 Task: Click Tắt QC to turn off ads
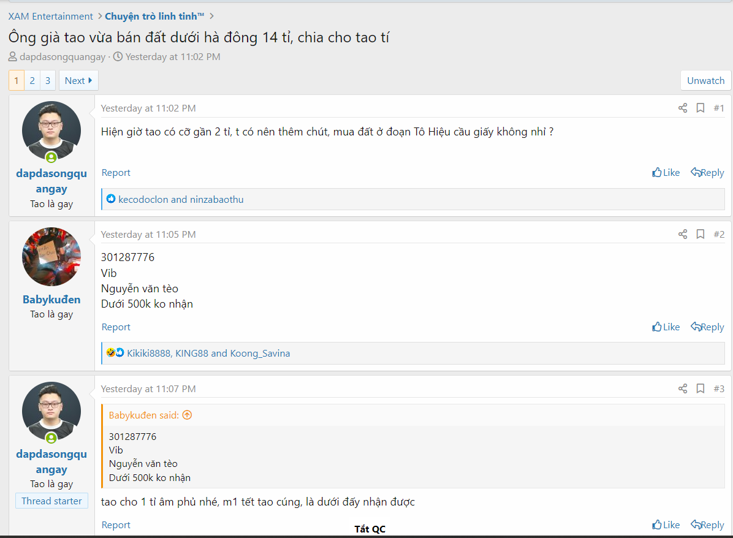coord(370,529)
